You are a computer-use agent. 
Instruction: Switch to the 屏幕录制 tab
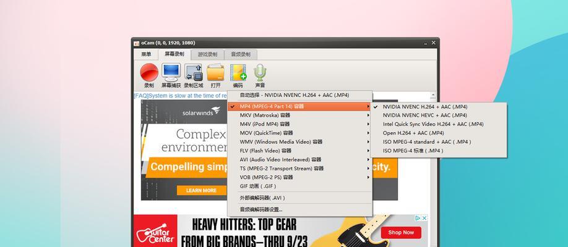[x=174, y=54]
